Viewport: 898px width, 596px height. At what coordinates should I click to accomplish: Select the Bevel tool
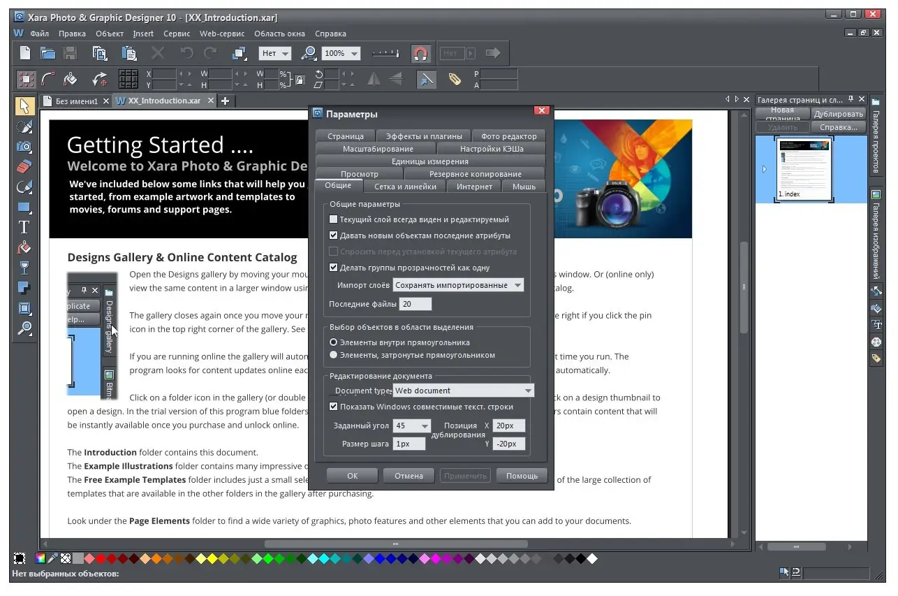coord(24,308)
